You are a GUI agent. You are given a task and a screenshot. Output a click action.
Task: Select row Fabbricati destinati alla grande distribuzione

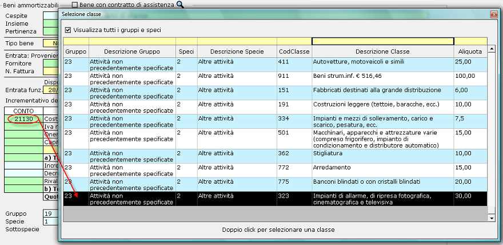click(276, 93)
